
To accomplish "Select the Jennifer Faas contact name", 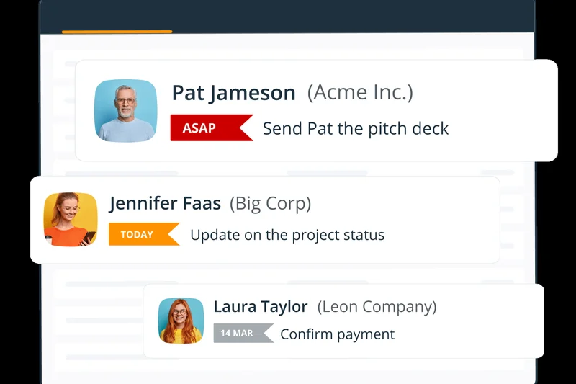I will [x=165, y=204].
